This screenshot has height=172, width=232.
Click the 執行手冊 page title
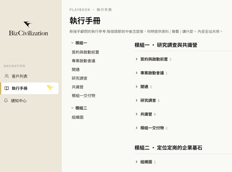pyautogui.click(x=85, y=20)
